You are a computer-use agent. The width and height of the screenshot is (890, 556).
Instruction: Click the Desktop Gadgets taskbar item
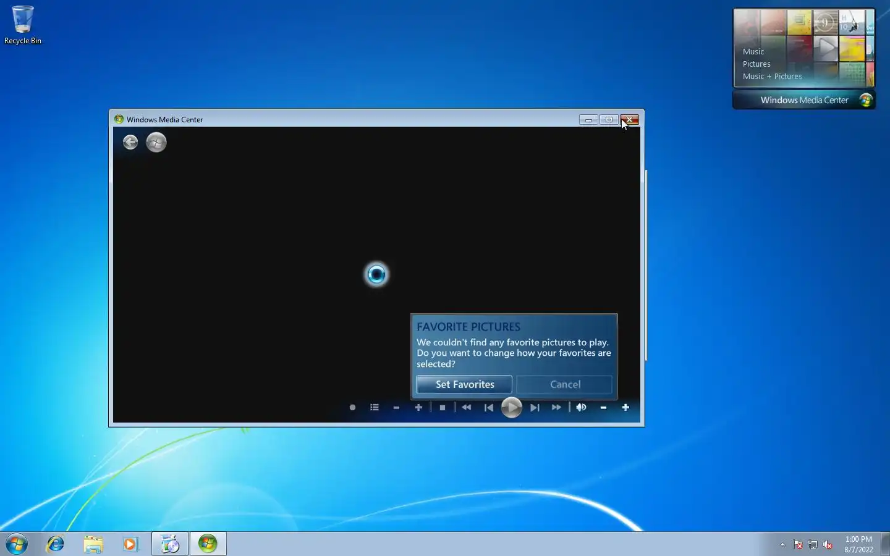(170, 544)
